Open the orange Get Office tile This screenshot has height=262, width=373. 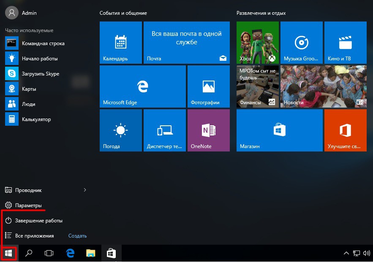pyautogui.click(x=346, y=130)
